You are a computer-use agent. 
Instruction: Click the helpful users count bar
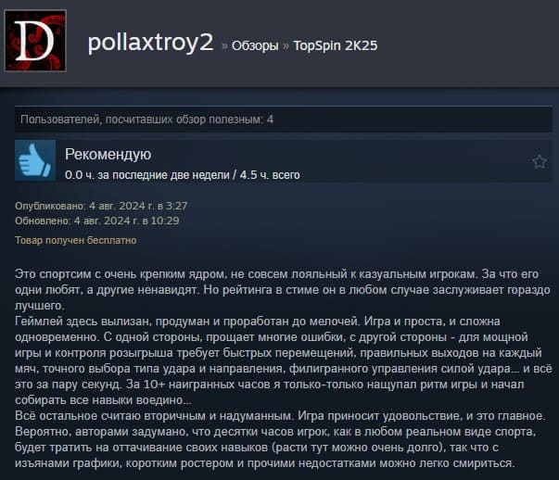point(284,120)
